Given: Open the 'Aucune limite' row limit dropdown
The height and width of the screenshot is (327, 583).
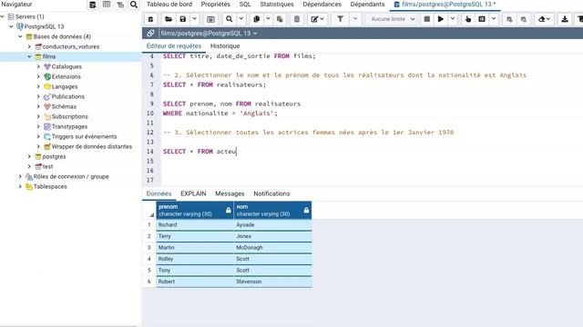Looking at the screenshot, I should tap(392, 19).
